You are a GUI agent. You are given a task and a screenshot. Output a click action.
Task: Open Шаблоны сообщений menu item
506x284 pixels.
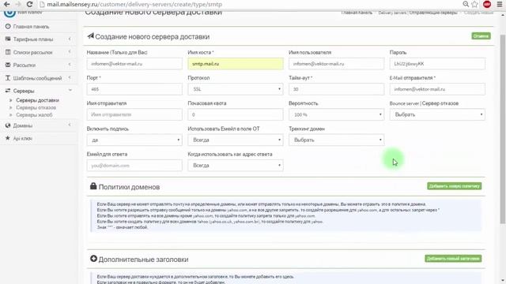point(37,78)
